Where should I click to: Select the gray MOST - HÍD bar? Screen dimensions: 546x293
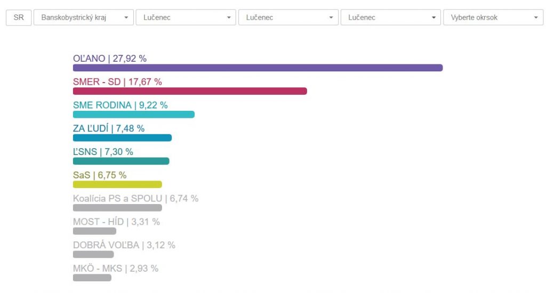pos(94,231)
